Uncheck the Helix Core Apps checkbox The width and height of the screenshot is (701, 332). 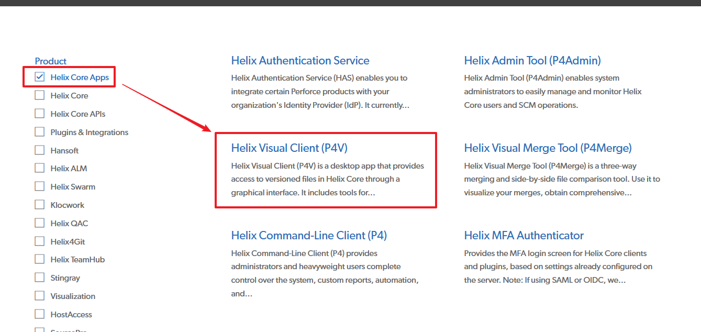pos(39,77)
